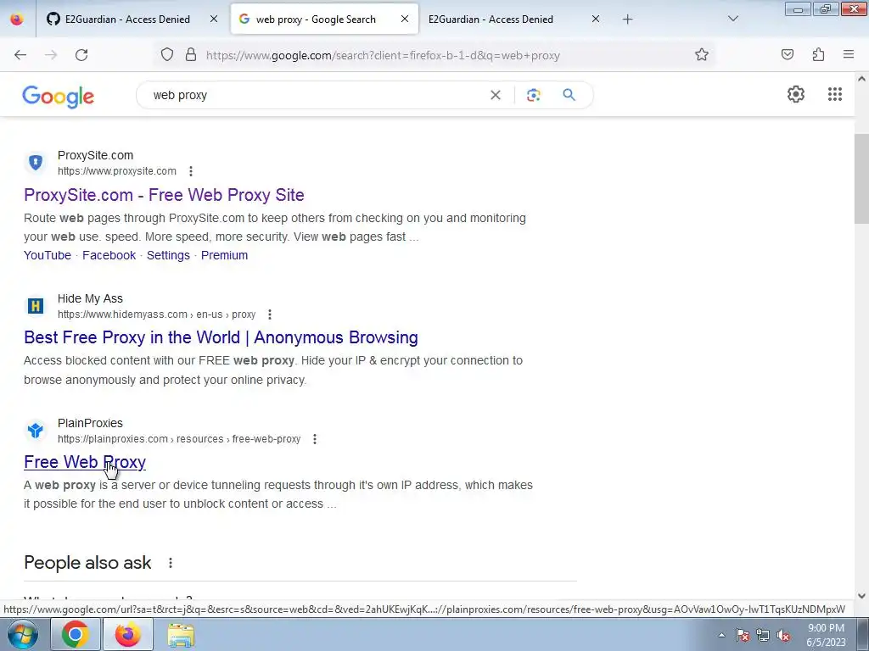Open People also ask options menu
The image size is (869, 651).
click(x=171, y=563)
